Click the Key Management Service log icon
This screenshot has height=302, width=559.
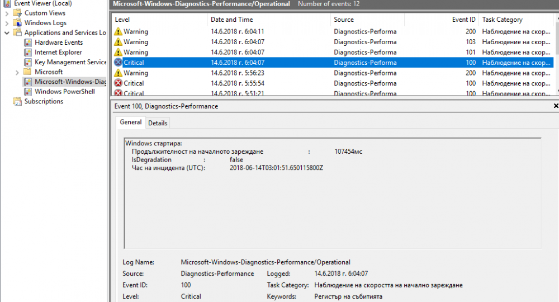coord(28,62)
